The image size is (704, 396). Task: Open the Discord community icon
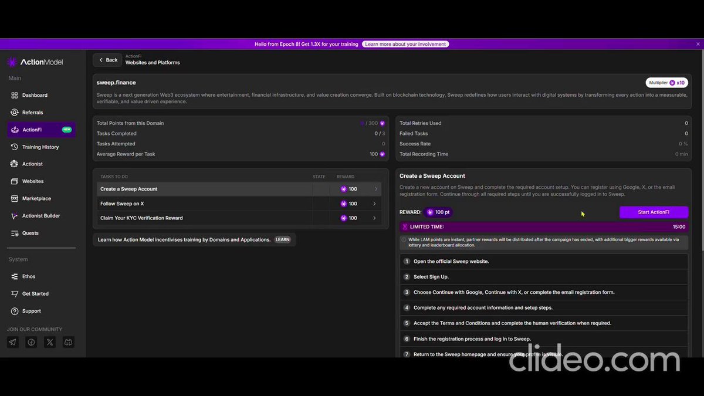(x=69, y=342)
